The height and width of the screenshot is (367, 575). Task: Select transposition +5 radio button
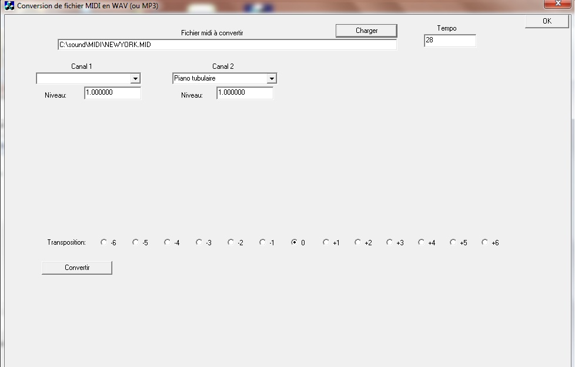(x=453, y=242)
